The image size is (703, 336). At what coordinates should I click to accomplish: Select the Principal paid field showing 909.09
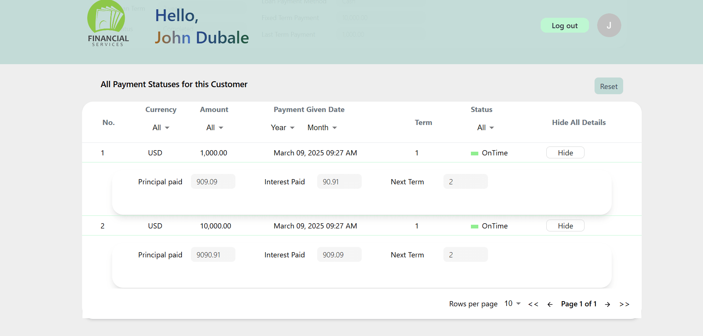pos(213,181)
